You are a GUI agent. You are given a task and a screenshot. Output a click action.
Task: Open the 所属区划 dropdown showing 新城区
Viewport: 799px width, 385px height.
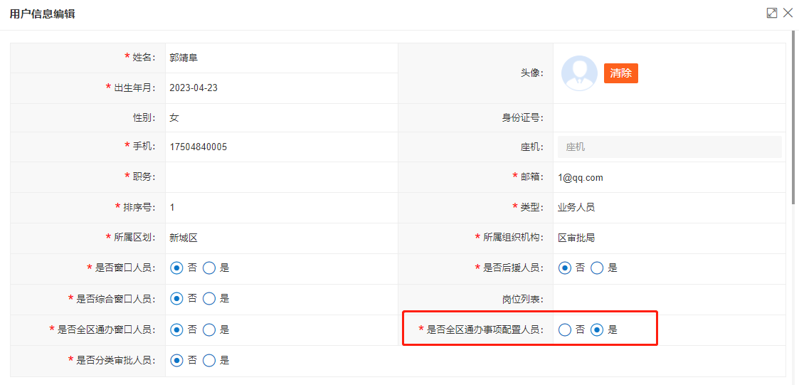point(280,238)
